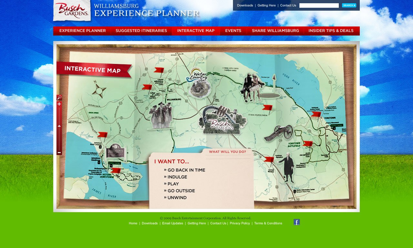Click the Downloads link in the header
Viewport: 413px width, 248px height.
click(x=245, y=5)
